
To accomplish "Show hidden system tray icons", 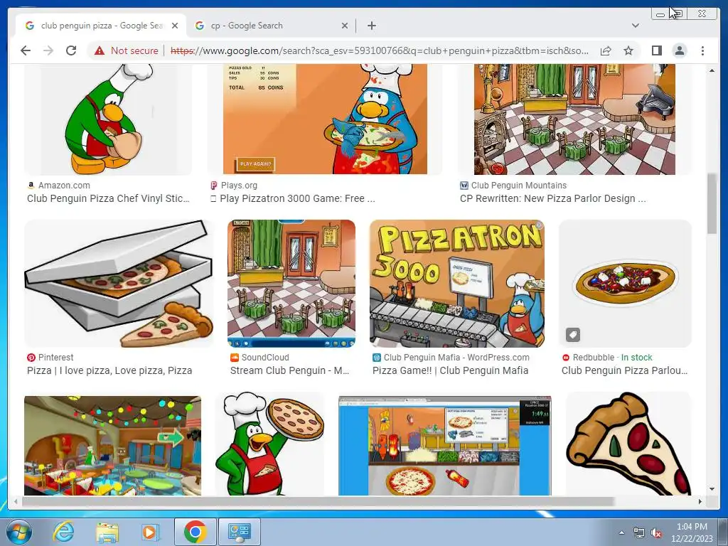I will click(621, 532).
